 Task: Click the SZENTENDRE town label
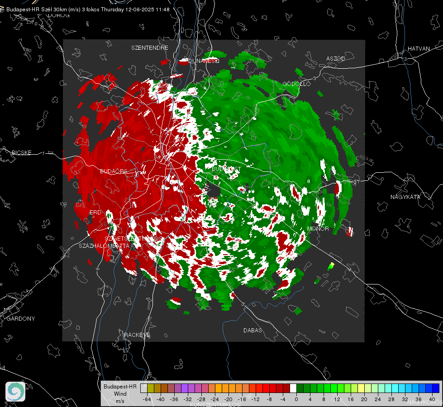click(x=149, y=48)
